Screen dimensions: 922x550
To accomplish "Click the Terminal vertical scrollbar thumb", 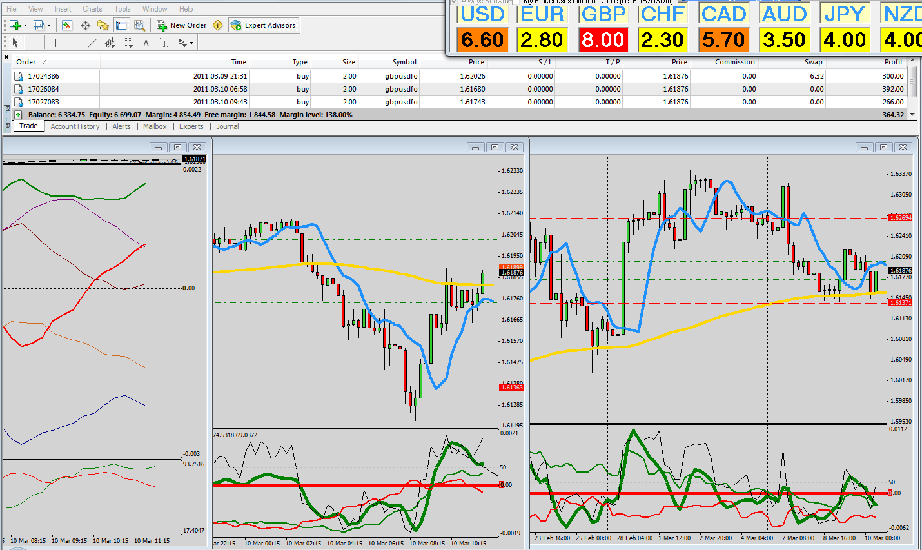I will [912, 81].
